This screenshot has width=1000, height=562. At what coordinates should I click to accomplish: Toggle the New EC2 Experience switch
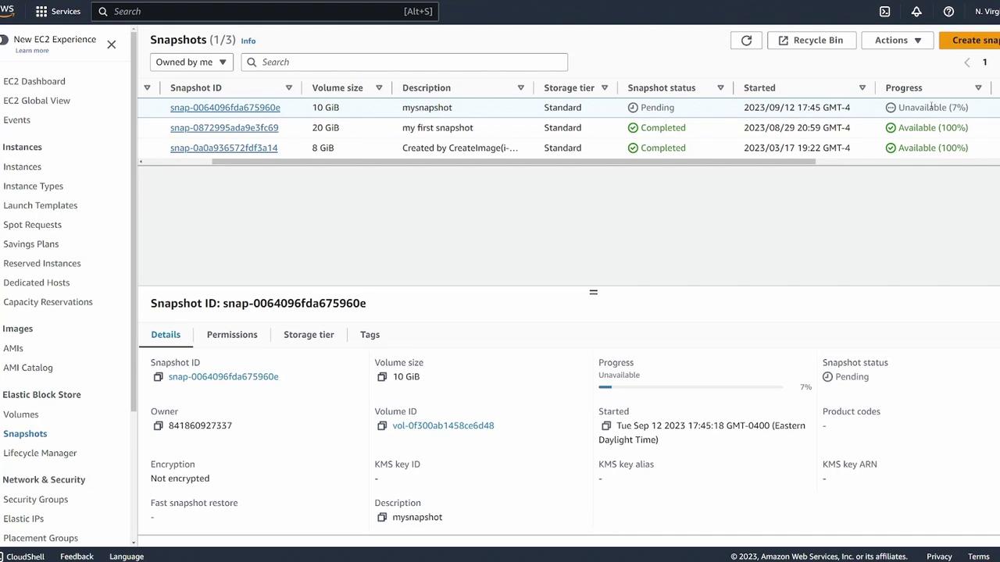pos(4,40)
